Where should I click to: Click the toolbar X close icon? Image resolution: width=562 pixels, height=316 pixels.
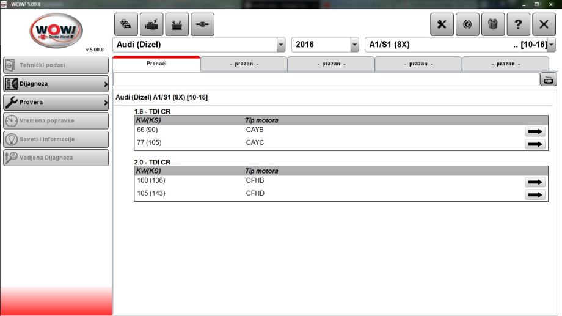coord(544,24)
